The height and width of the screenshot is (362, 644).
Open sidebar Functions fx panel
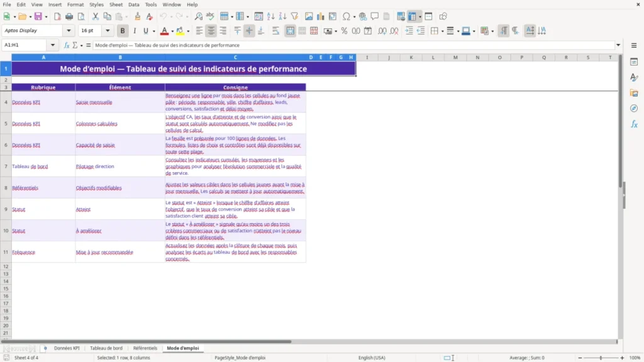tap(634, 124)
